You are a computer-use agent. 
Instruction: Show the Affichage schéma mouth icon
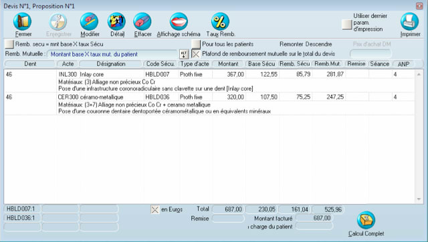click(179, 21)
